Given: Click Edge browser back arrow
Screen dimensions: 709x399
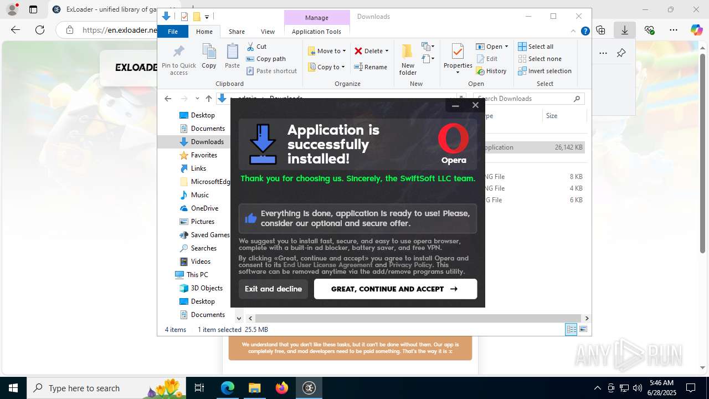Looking at the screenshot, I should (x=16, y=30).
